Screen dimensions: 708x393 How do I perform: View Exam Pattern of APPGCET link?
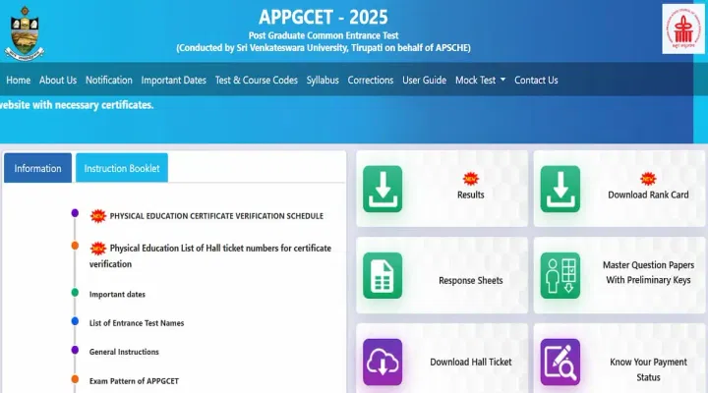coord(134,380)
